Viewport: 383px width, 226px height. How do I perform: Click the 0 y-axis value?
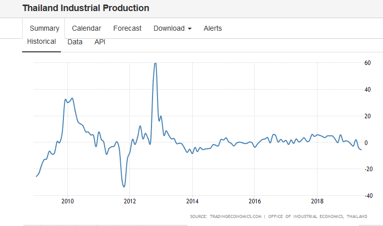point(366,142)
